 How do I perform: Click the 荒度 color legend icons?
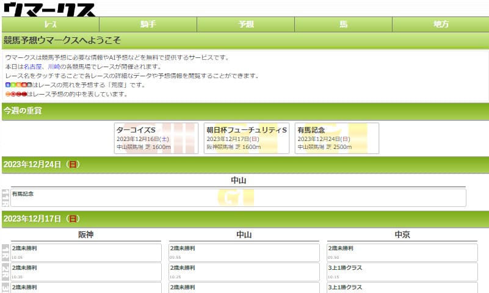[18, 85]
